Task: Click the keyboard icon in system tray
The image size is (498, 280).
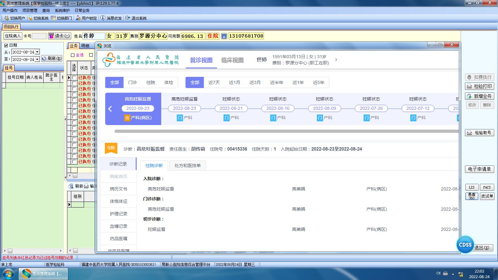Action: [x=445, y=273]
